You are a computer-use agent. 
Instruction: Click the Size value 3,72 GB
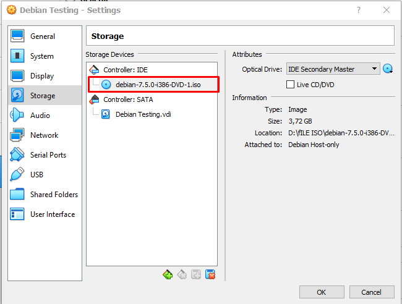coord(300,121)
